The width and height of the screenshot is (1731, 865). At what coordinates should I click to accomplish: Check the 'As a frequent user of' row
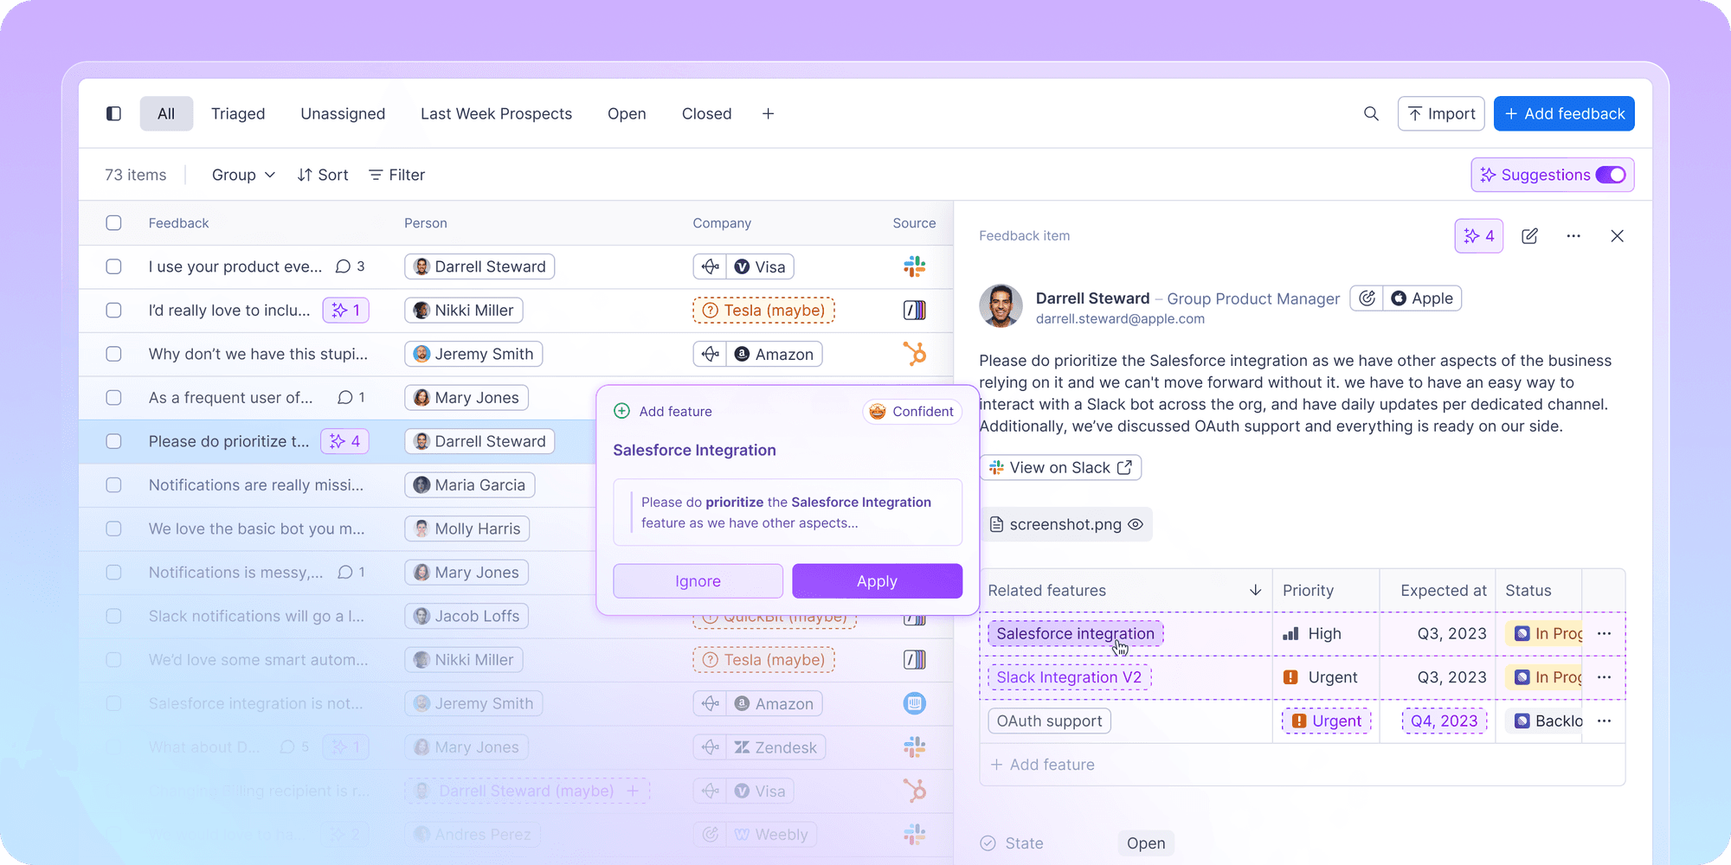pyautogui.click(x=113, y=397)
